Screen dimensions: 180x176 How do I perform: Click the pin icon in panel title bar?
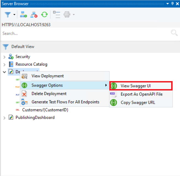point(173,3)
